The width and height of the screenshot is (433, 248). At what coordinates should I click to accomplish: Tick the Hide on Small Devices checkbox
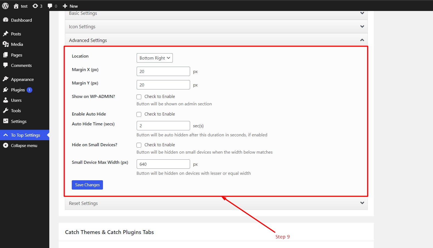(x=139, y=145)
